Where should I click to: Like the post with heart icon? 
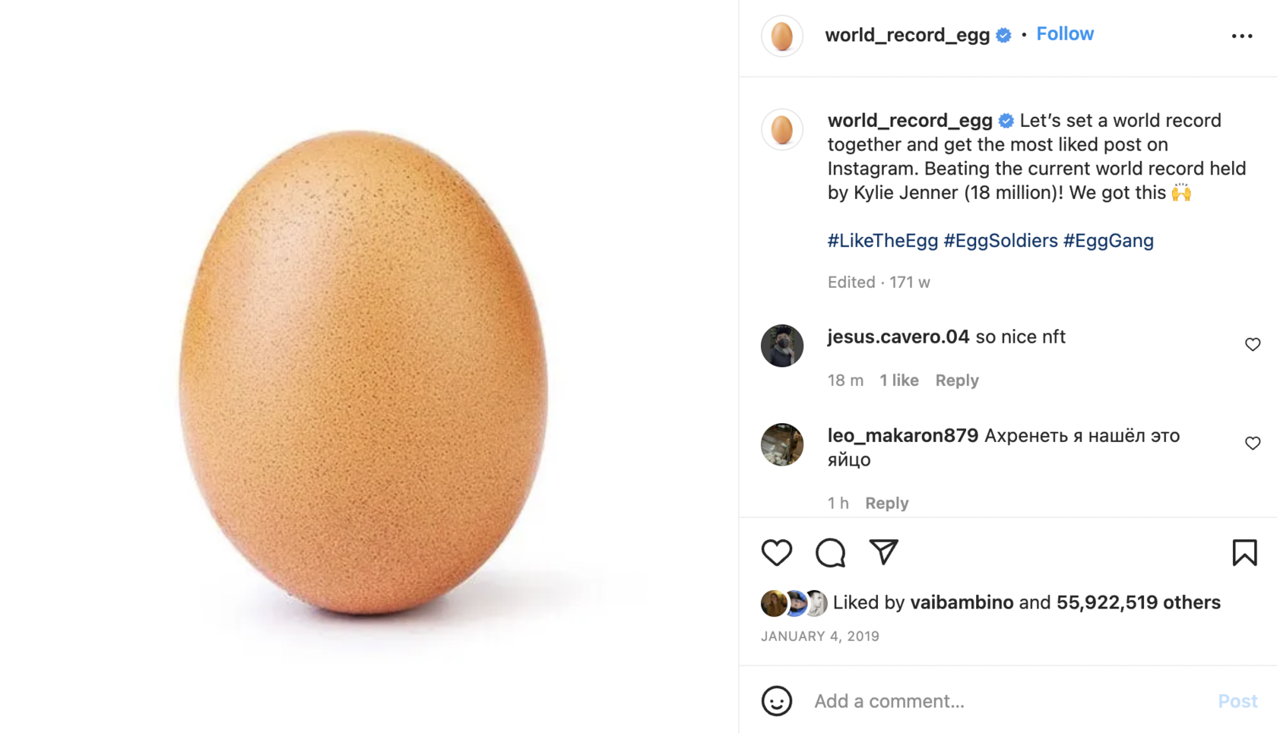pos(776,552)
